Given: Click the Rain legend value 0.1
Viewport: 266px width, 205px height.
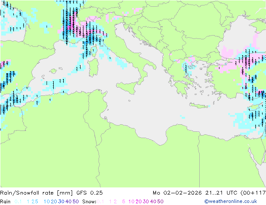Looking at the screenshot, I should pyautogui.click(x=18, y=202).
